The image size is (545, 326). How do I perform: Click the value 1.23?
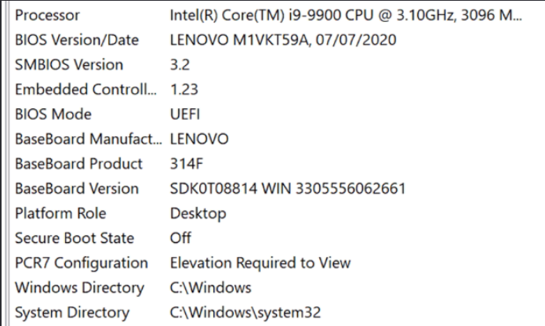pyautogui.click(x=183, y=89)
